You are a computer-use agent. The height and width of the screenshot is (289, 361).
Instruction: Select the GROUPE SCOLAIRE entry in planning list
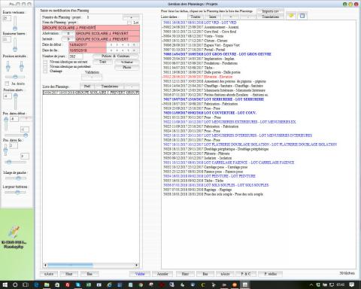91,93
